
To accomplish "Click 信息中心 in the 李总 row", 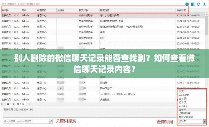I will pos(42,32).
